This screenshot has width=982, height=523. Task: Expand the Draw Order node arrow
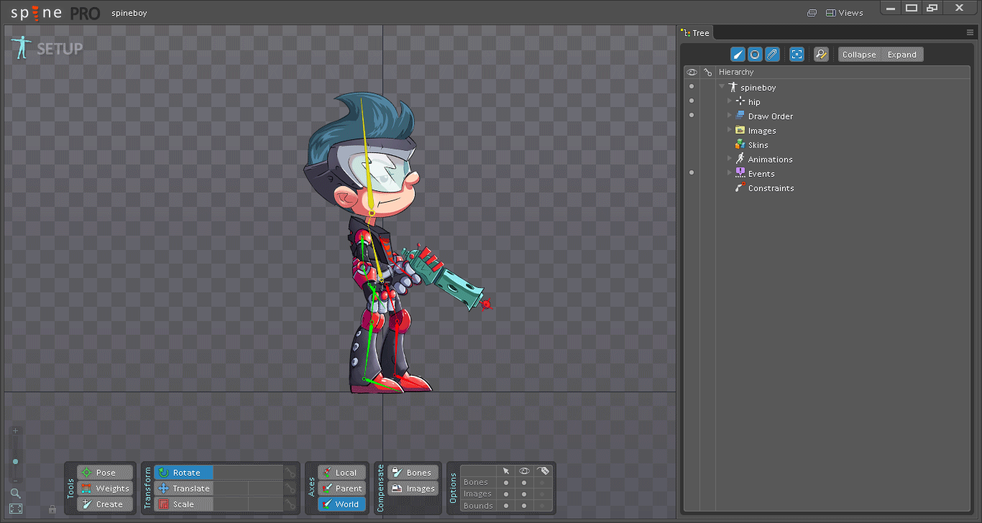click(730, 116)
